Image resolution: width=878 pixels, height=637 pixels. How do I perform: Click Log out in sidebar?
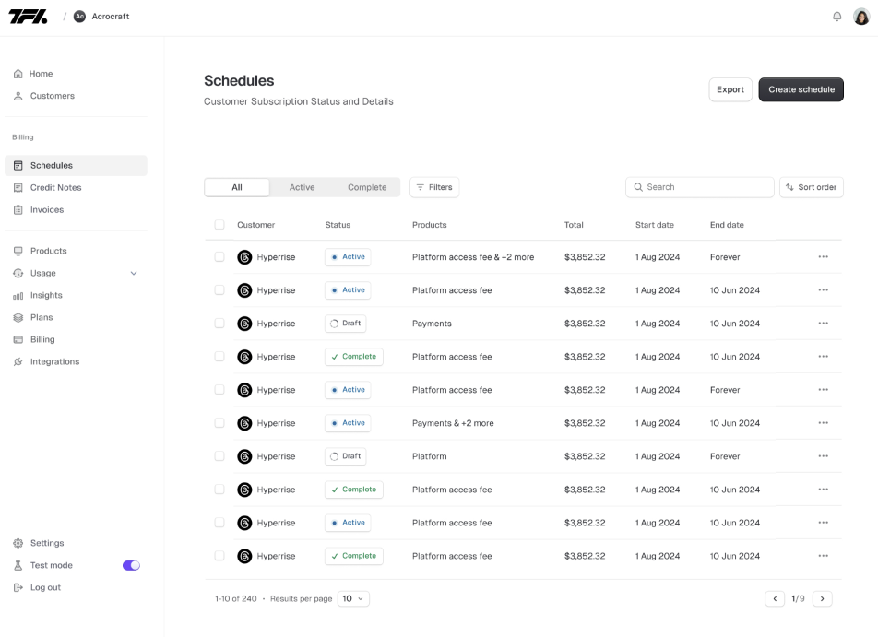pyautogui.click(x=45, y=587)
